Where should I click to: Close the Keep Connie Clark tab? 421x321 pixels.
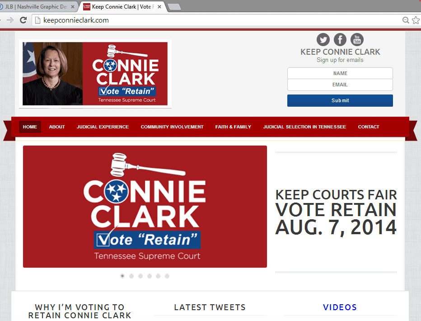[159, 7]
